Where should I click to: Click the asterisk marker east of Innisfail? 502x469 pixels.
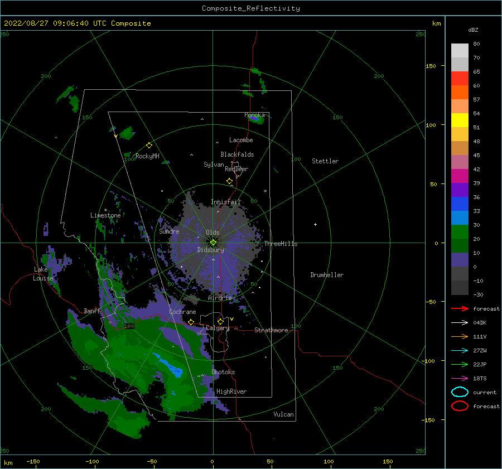click(265, 191)
